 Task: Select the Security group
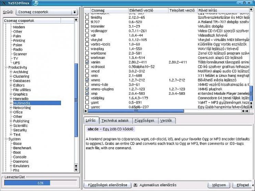[x=20, y=130]
